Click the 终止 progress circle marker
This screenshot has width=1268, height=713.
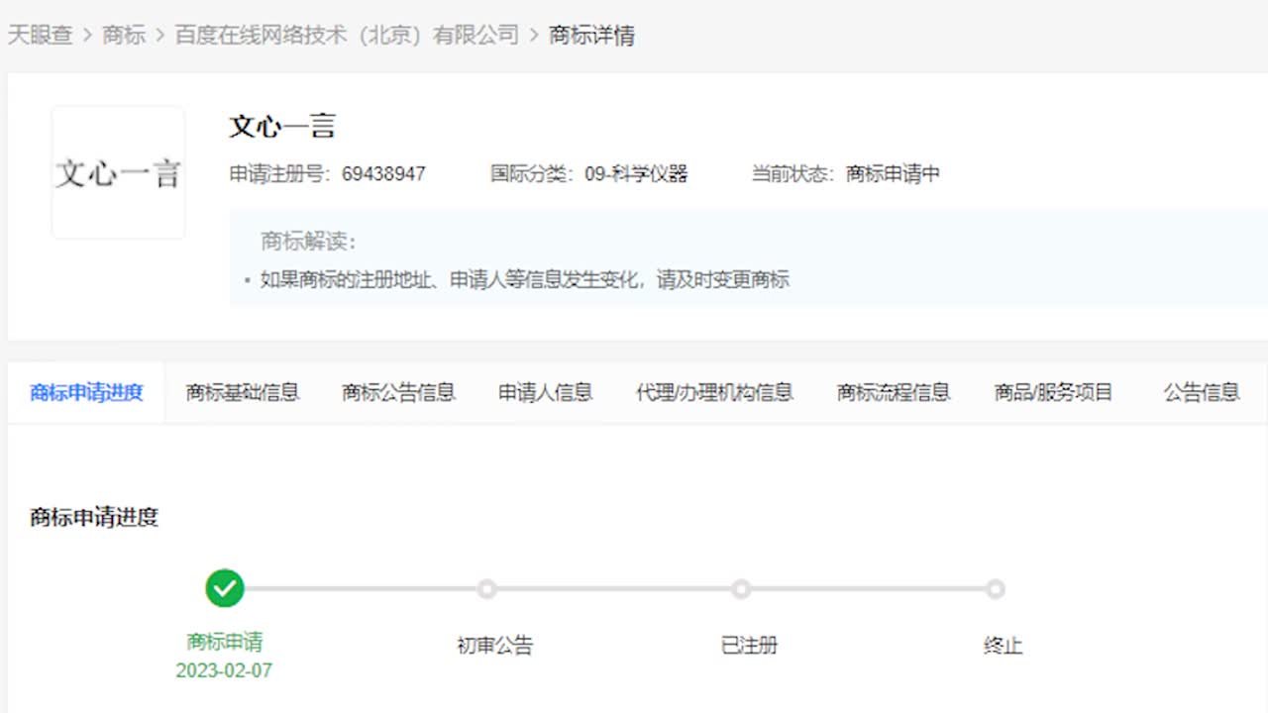tap(995, 588)
